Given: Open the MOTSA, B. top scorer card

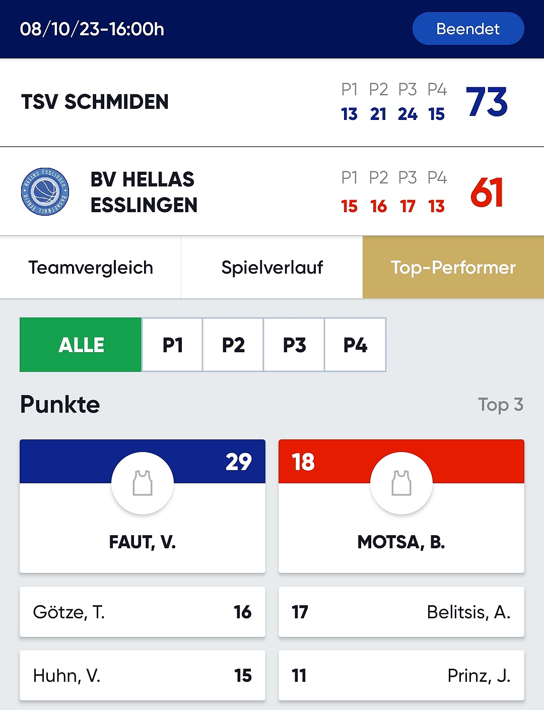Looking at the screenshot, I should [x=401, y=506].
